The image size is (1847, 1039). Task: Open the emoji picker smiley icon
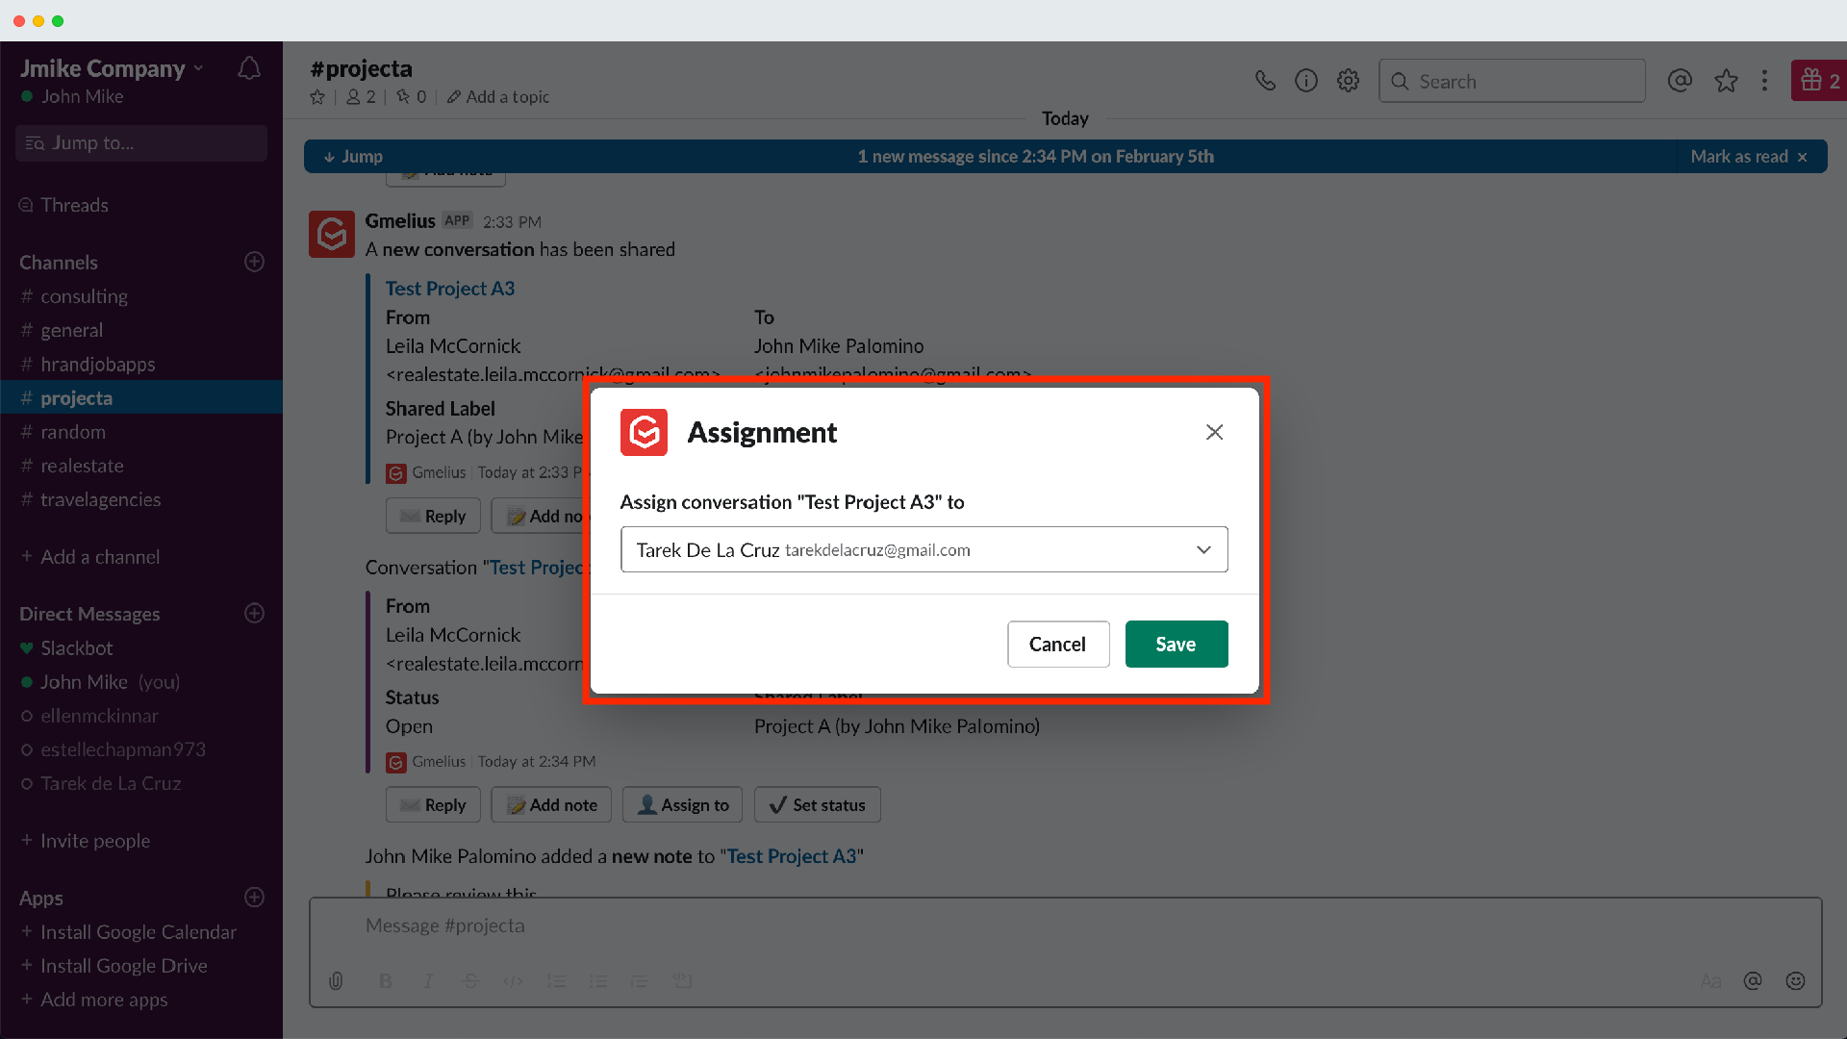tap(1795, 980)
